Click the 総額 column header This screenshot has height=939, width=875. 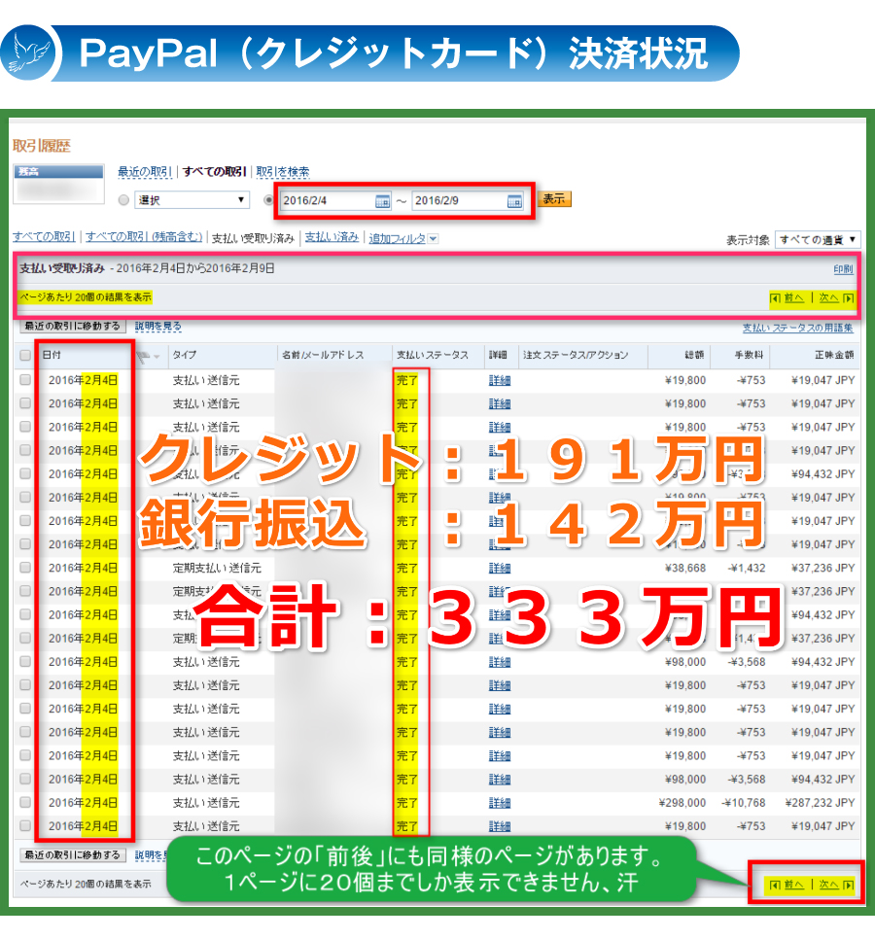point(694,355)
